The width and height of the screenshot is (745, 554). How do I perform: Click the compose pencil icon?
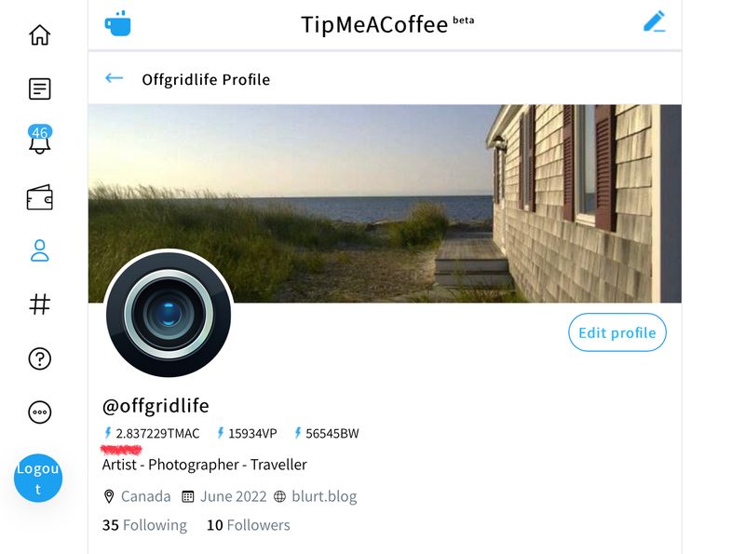coord(655,21)
